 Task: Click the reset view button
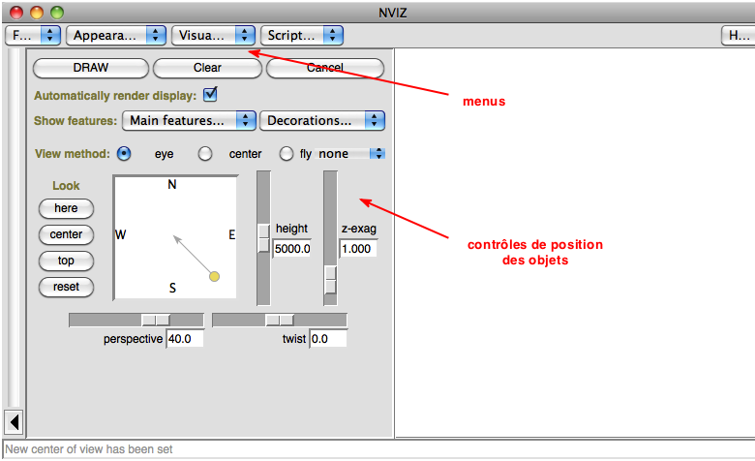point(66,287)
